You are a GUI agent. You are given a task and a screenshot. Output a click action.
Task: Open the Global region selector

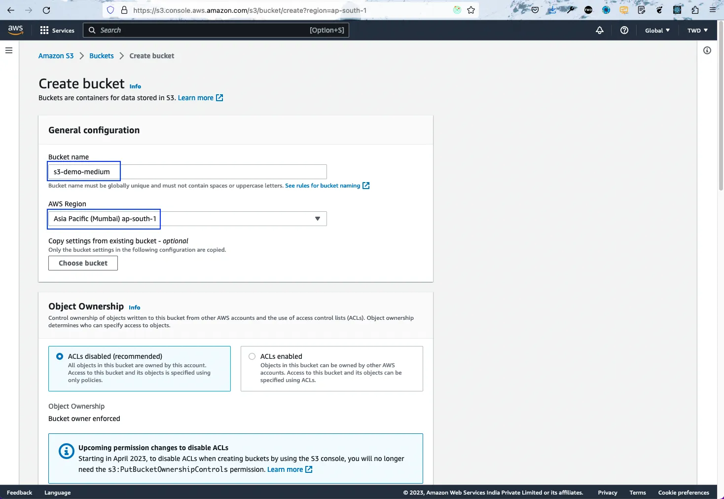point(657,30)
